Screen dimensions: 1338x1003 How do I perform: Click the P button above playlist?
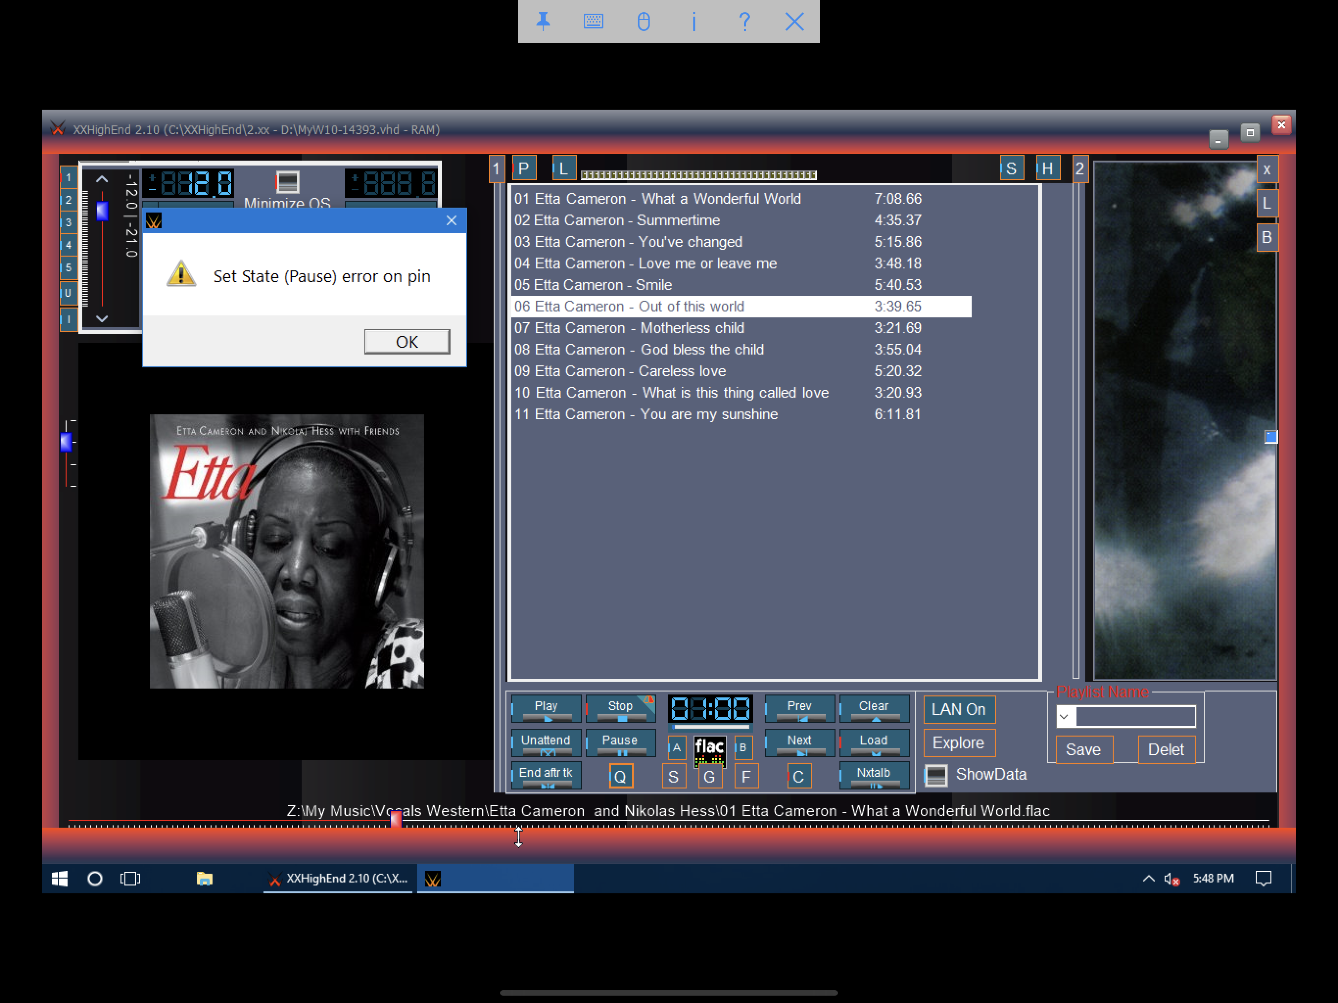(x=524, y=168)
